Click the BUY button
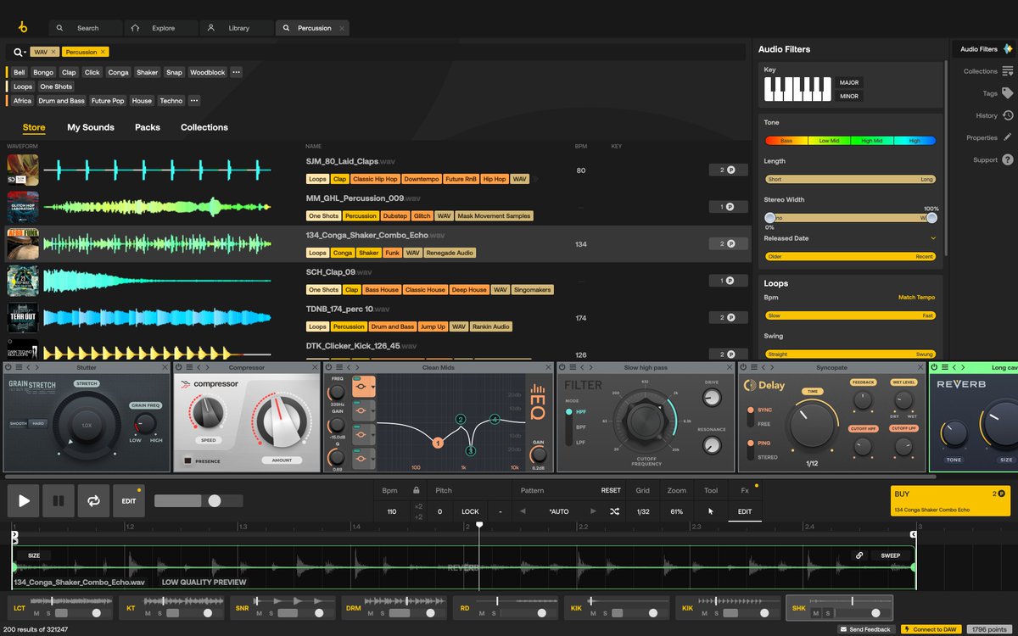This screenshot has height=636, width=1018. pos(948,501)
